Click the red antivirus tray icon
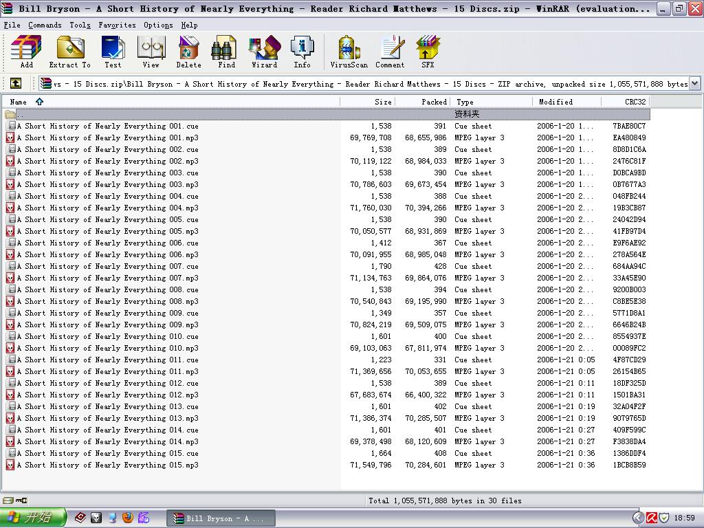 click(x=652, y=518)
